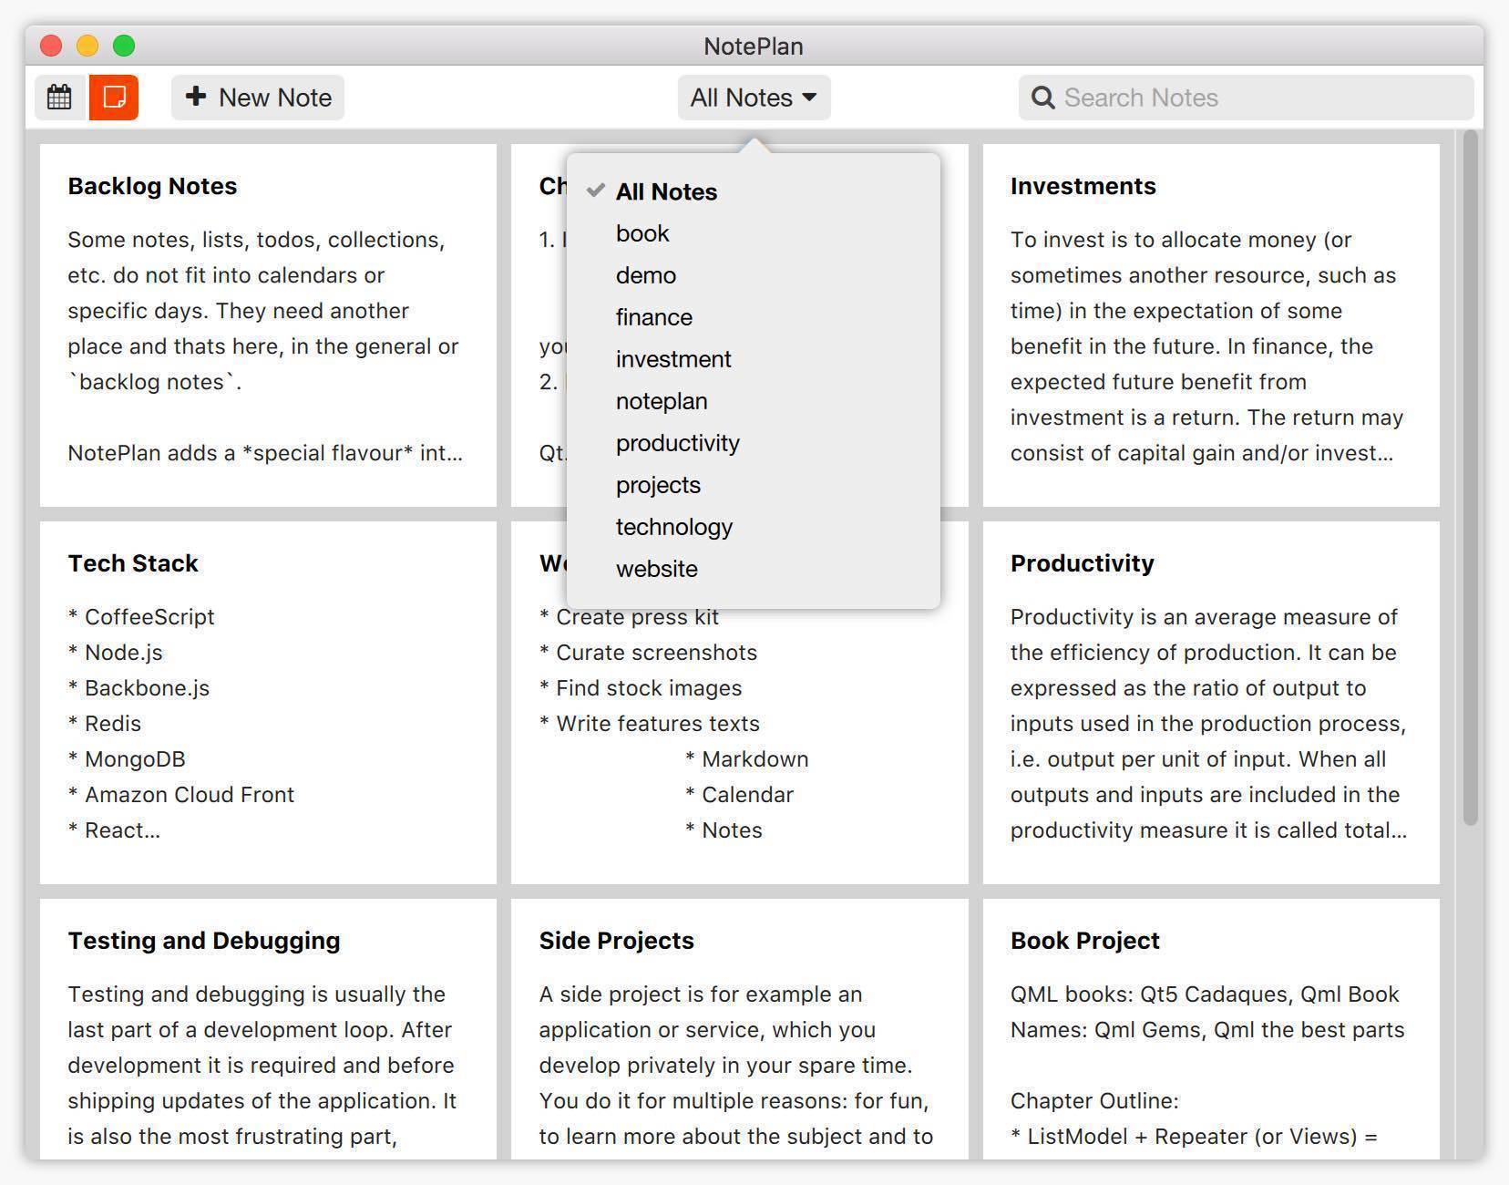Click the "* Curate screenshots" line
The width and height of the screenshot is (1509, 1185).
(648, 653)
